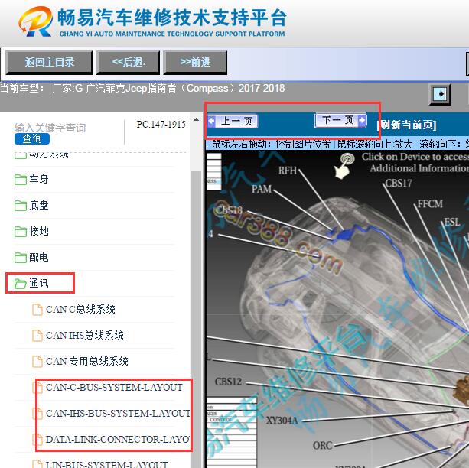This screenshot has width=469, height=468.
Task: Expand the 配电 folder
Action: pos(39,257)
